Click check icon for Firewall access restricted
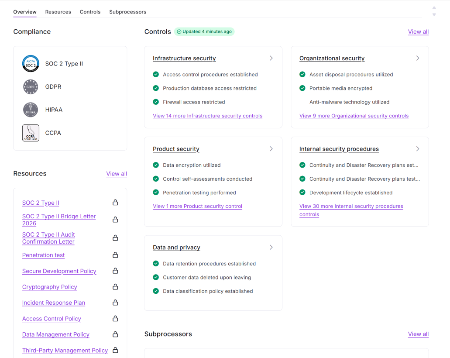The height and width of the screenshot is (358, 450). (156, 102)
